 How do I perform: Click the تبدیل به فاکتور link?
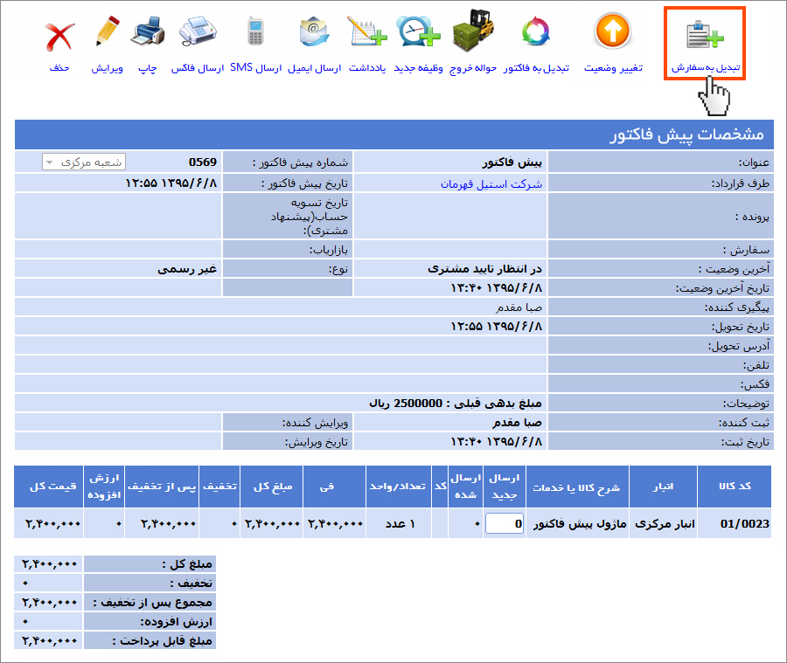click(x=536, y=68)
